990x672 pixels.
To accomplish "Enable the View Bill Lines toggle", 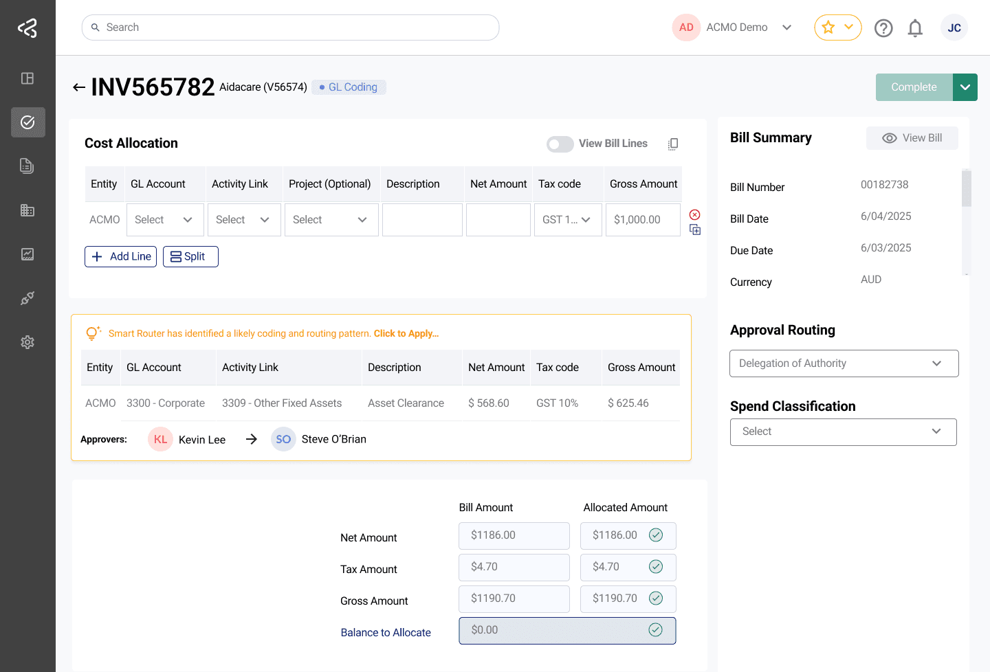I will coord(560,144).
